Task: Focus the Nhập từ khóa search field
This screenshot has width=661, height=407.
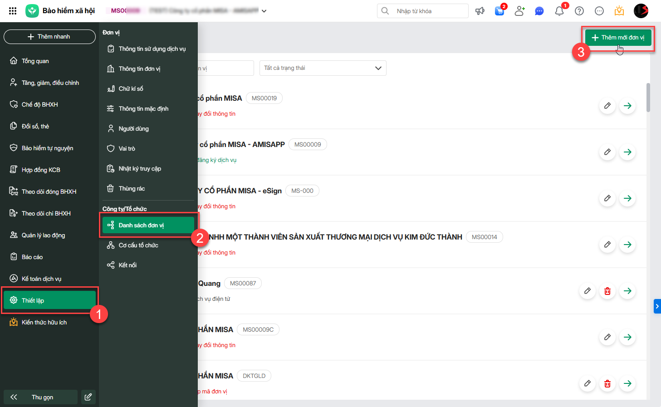Action: point(422,11)
